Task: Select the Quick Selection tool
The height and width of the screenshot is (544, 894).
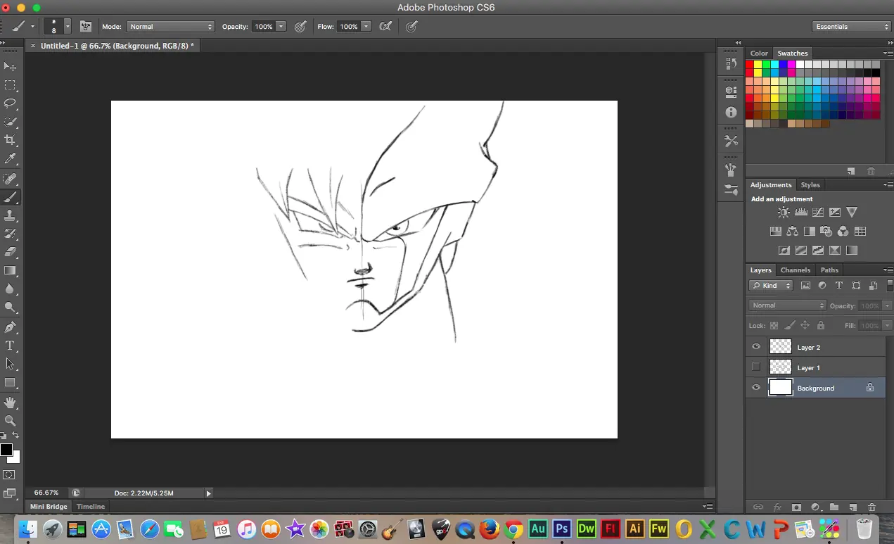Action: [x=10, y=122]
